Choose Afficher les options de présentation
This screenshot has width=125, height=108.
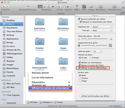click(x=50, y=88)
